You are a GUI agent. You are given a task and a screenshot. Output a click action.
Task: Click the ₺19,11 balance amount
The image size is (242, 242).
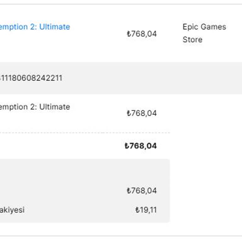[146, 210]
